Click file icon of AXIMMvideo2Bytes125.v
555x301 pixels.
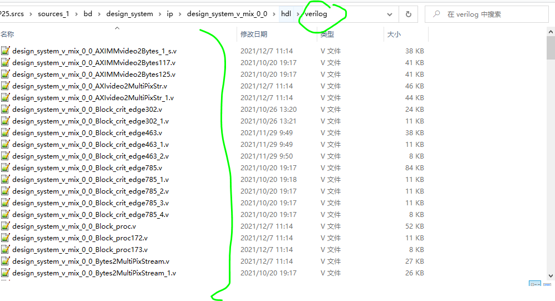(6, 74)
